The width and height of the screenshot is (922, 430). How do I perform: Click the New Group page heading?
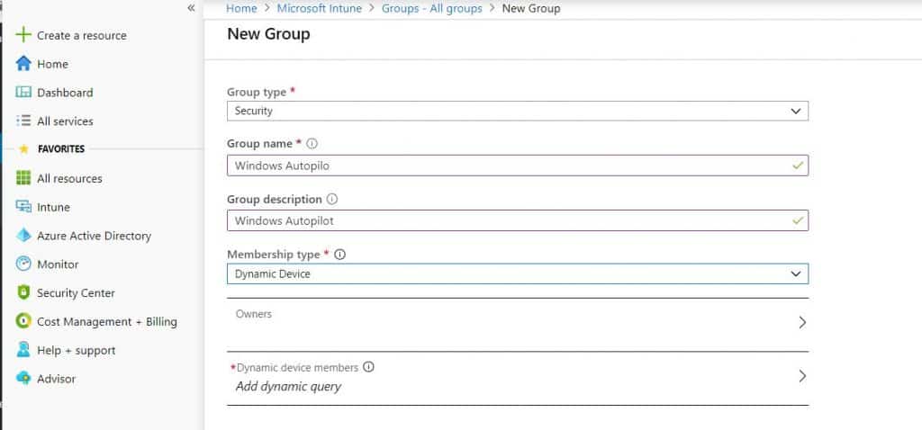tap(268, 34)
